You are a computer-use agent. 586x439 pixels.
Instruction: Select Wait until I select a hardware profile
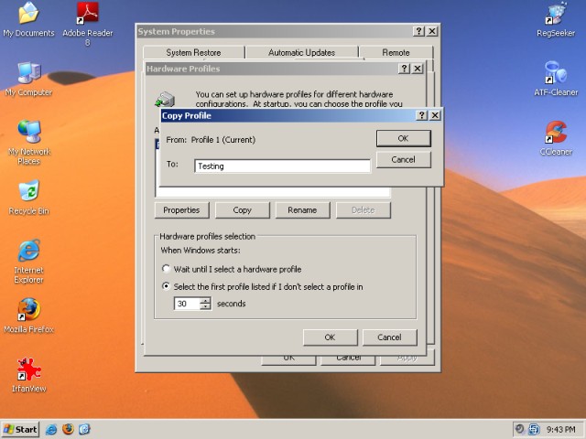[x=166, y=269]
